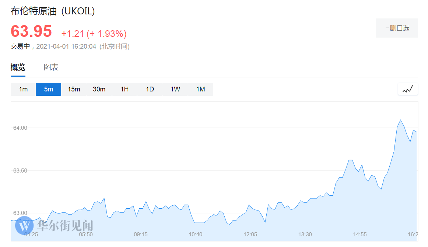Image resolution: width=428 pixels, height=247 pixels.
Task: Click the 13:30 time axis label
Action: 305,234
